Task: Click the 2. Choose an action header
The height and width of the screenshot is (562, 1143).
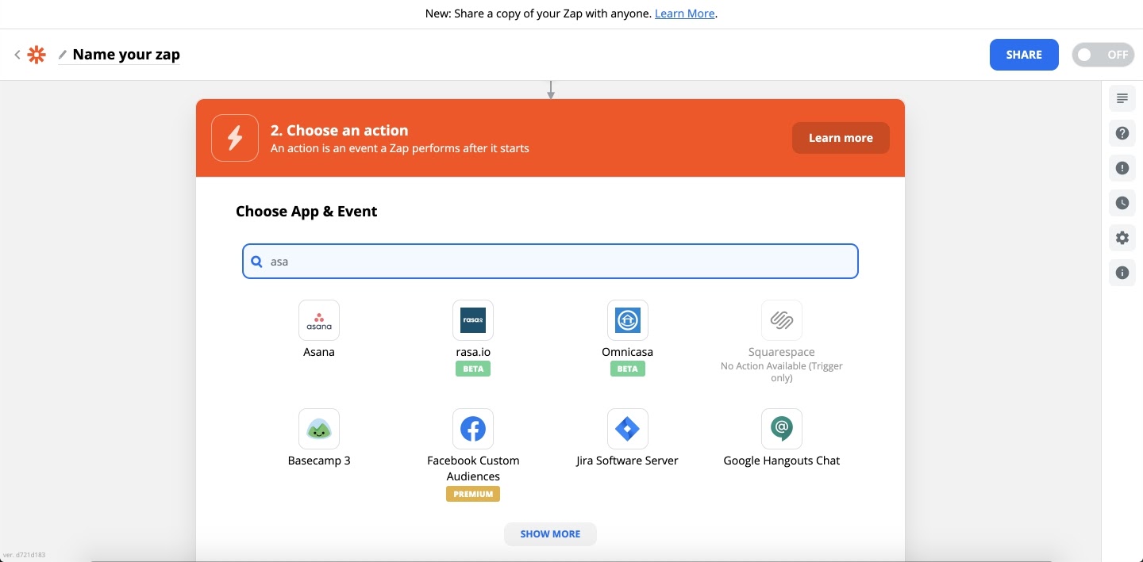Action: coord(340,131)
